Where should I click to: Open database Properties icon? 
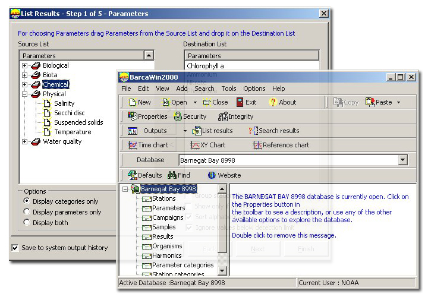tap(133, 116)
